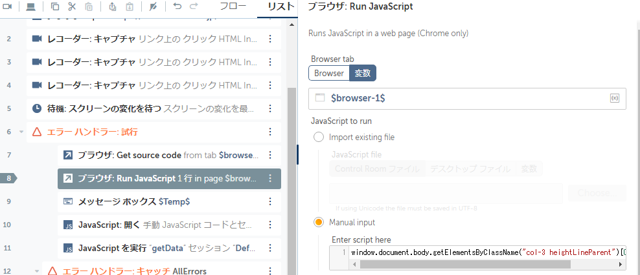Click the laptop device icon in toolbar
The height and width of the screenshot is (275, 640).
tap(30, 7)
